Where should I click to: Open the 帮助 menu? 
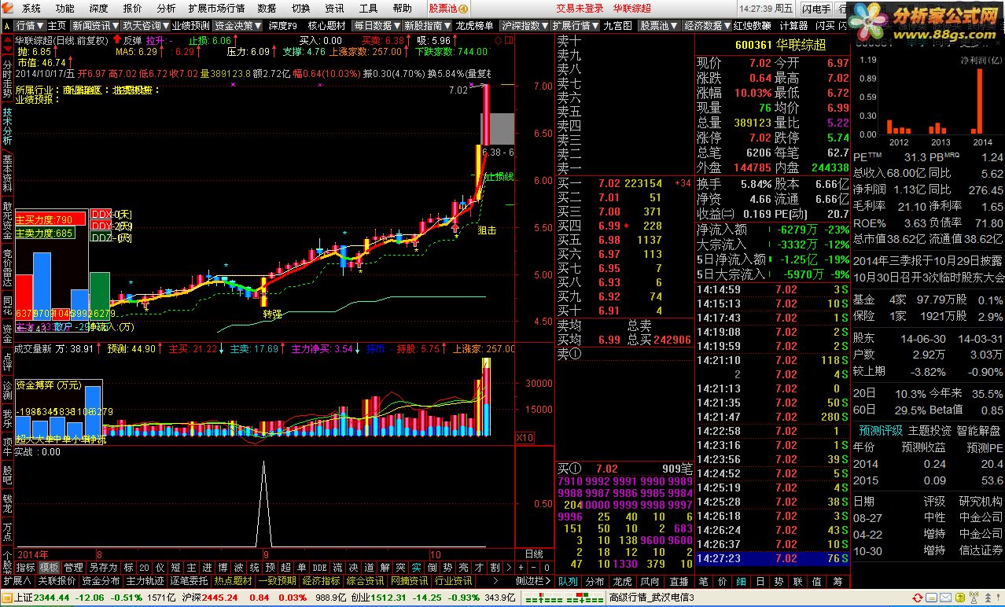402,8
